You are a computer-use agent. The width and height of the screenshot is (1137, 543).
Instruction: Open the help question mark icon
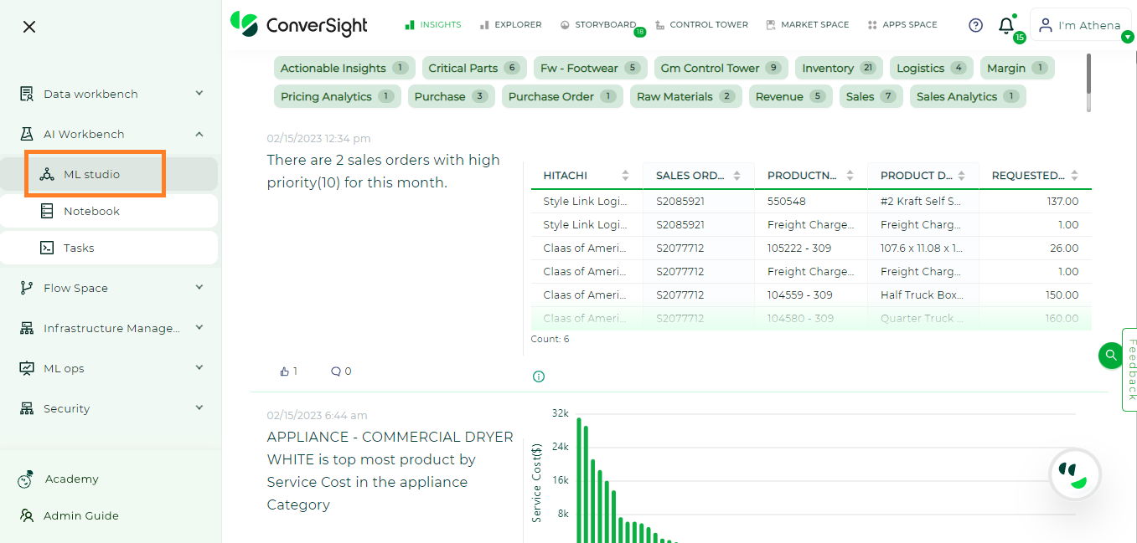(975, 25)
